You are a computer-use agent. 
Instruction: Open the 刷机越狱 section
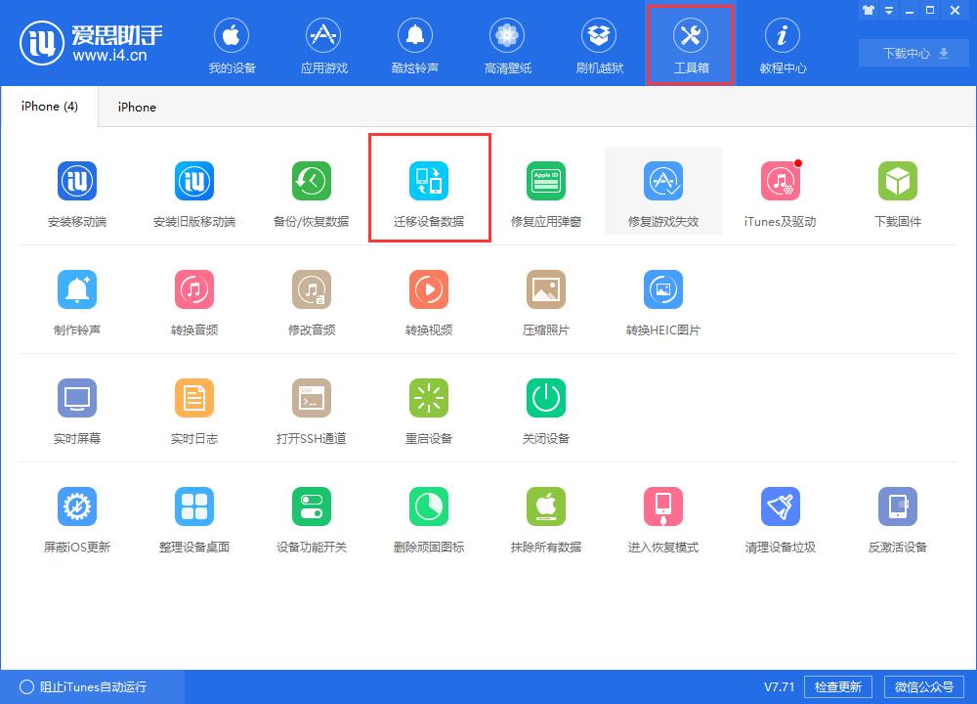click(599, 44)
